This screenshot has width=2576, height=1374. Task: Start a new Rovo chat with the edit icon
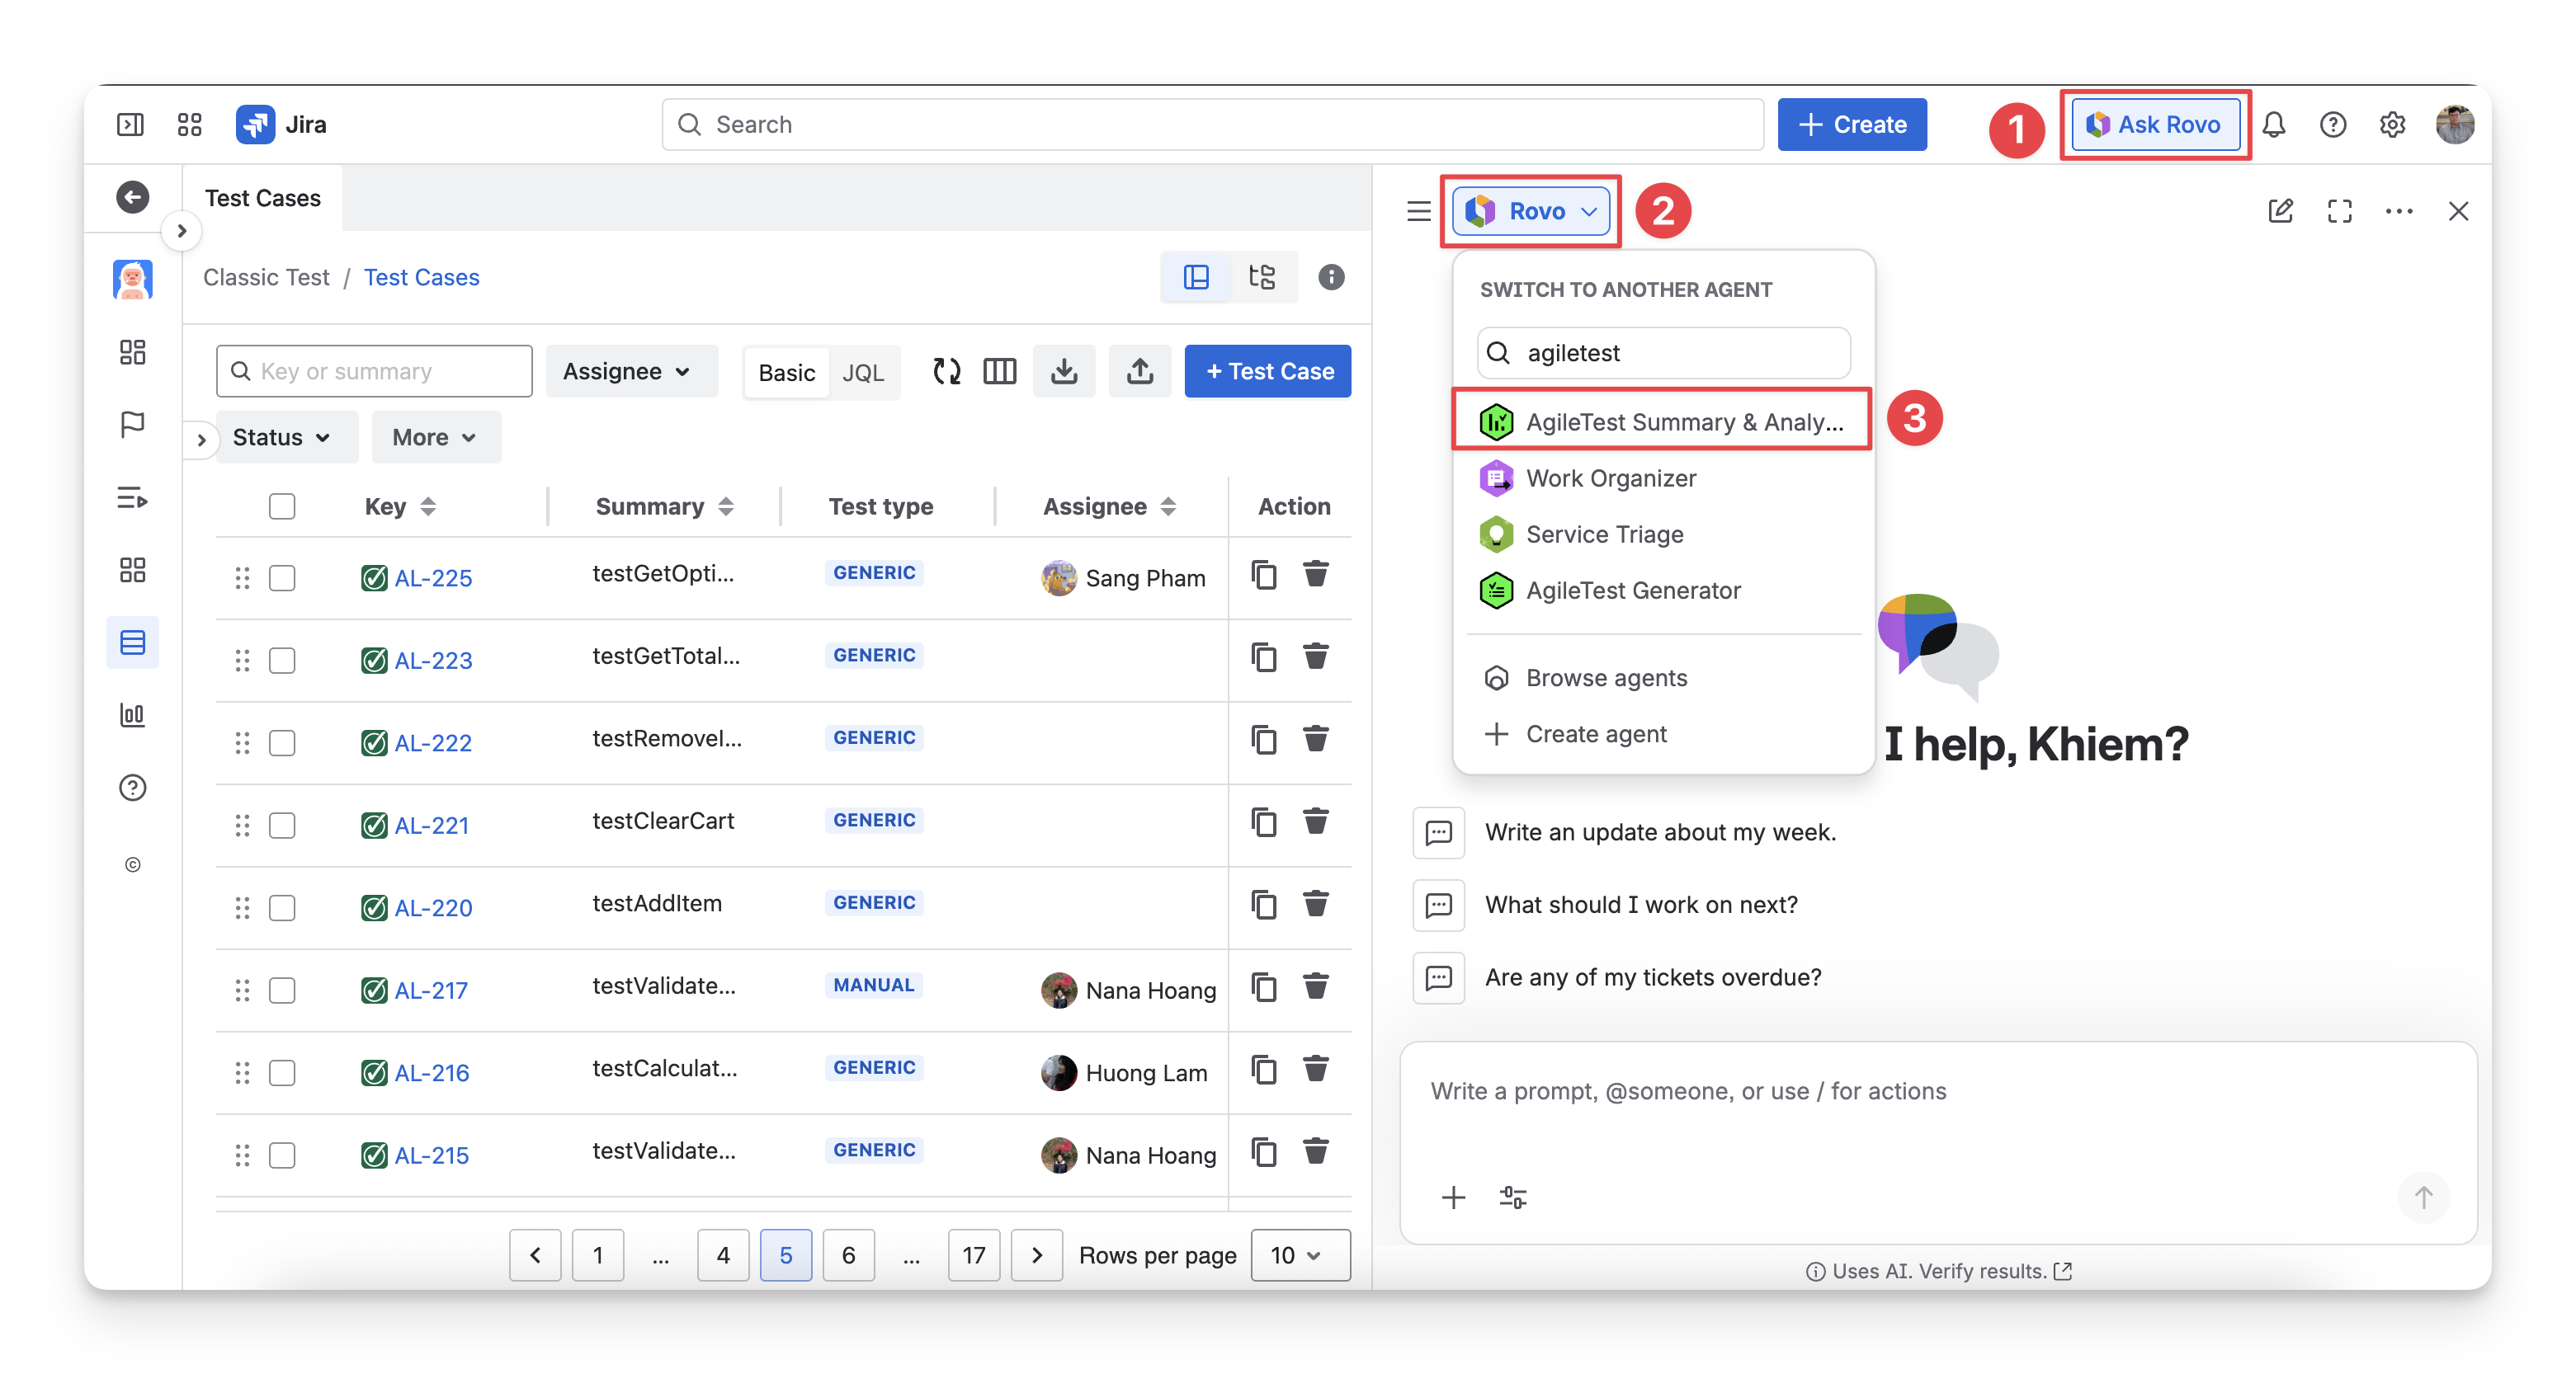[2280, 211]
